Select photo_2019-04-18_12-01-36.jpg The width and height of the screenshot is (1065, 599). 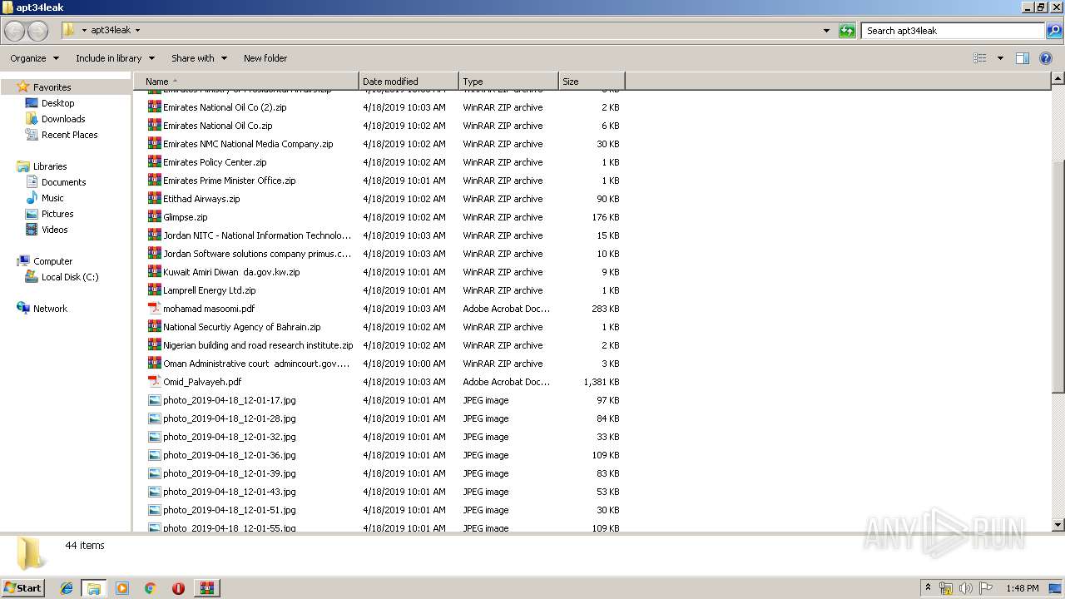[230, 455]
